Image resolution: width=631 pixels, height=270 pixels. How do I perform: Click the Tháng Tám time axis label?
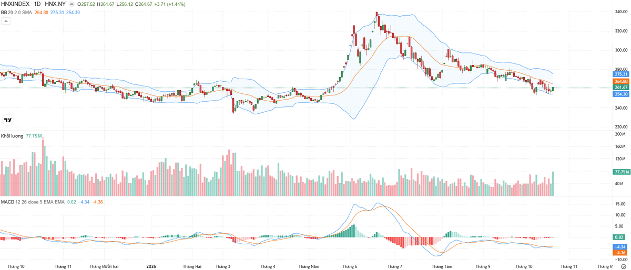click(x=442, y=266)
